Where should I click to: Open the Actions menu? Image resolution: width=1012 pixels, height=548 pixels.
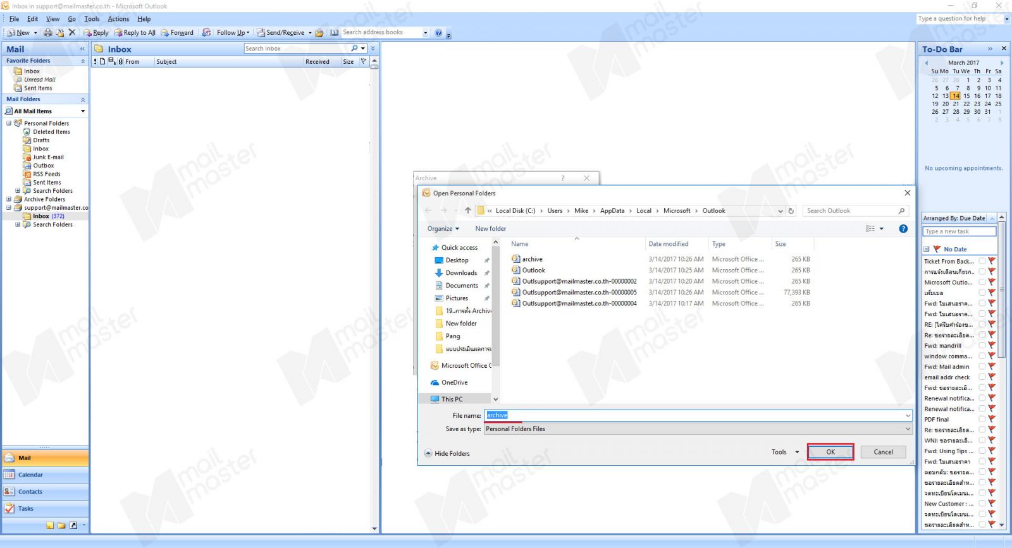(118, 19)
